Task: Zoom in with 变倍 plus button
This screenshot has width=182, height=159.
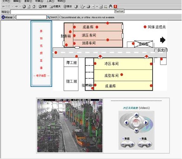Action: tap(132, 144)
